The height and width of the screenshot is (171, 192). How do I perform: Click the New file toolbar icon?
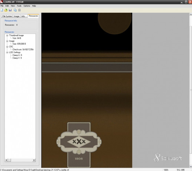click(2, 10)
